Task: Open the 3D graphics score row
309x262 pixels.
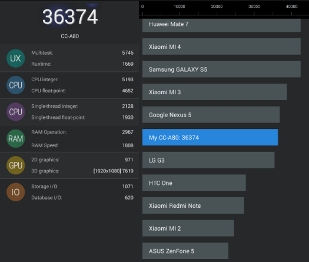Action: (x=82, y=171)
